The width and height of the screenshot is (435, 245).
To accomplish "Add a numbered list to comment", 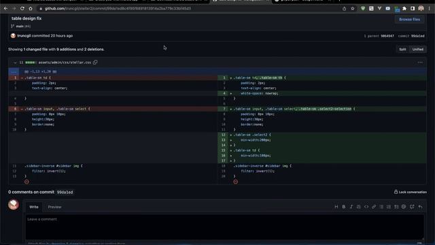I will (x=389, y=207).
